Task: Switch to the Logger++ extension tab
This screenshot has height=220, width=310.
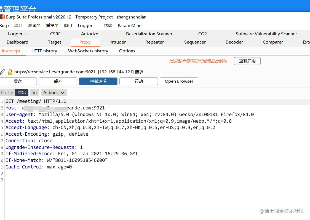Action: (18, 34)
